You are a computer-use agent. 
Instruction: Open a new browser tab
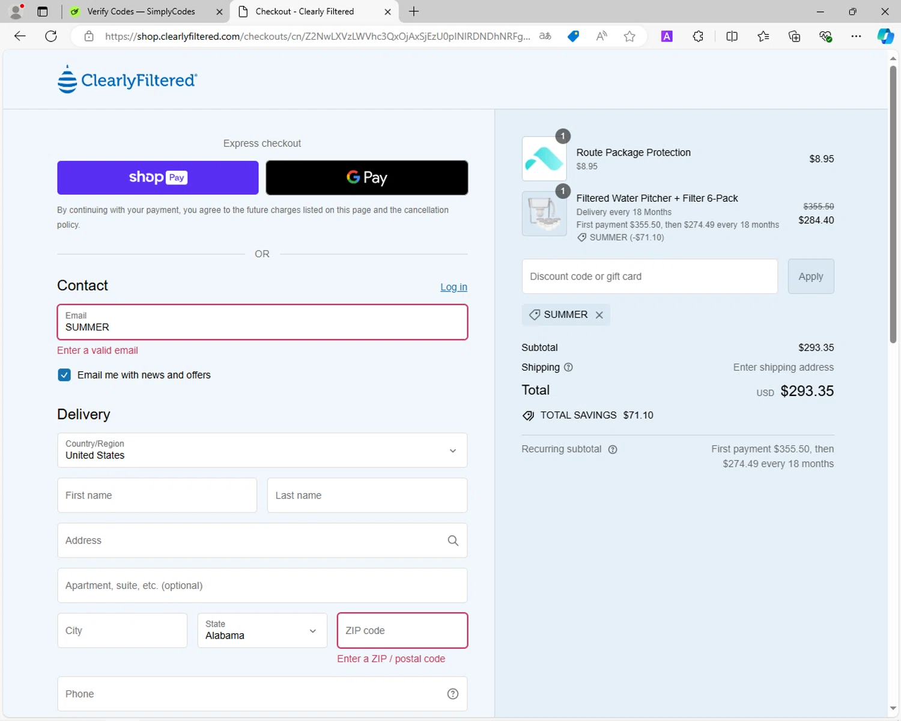(414, 11)
